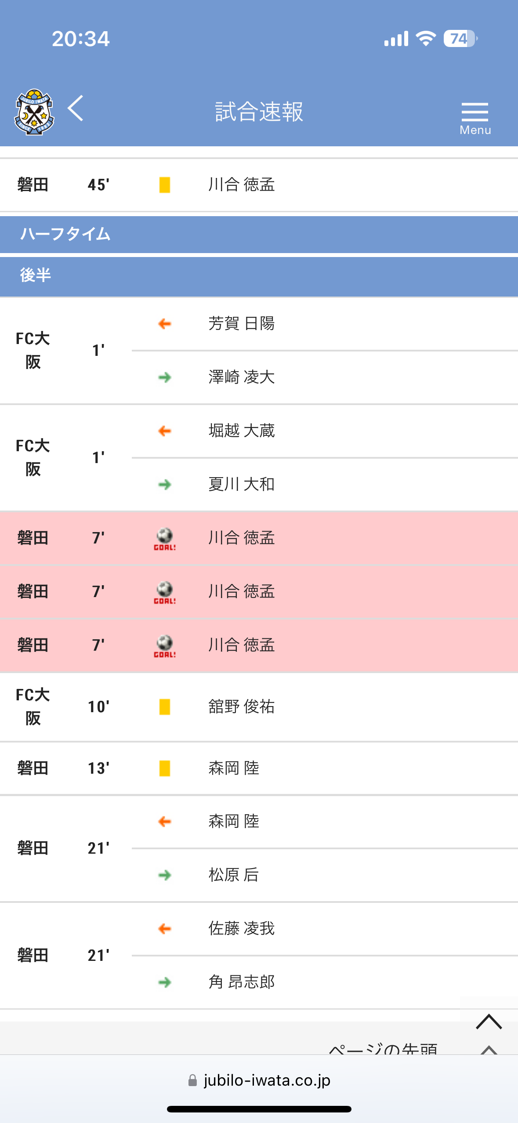Click the green substitution-in arrow for 澤崎 凌大
The height and width of the screenshot is (1123, 518).
click(165, 377)
